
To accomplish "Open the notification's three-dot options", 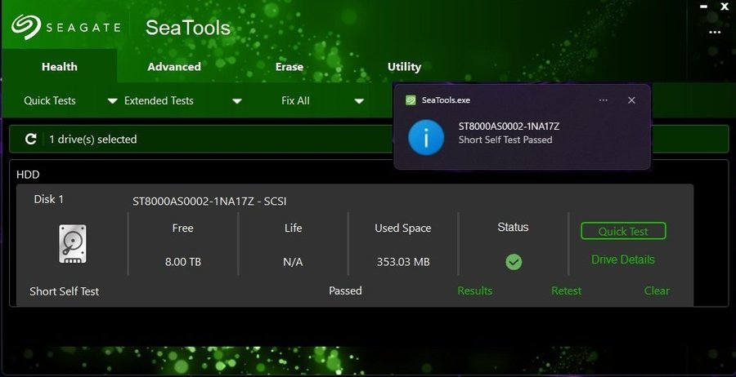I will (x=604, y=100).
